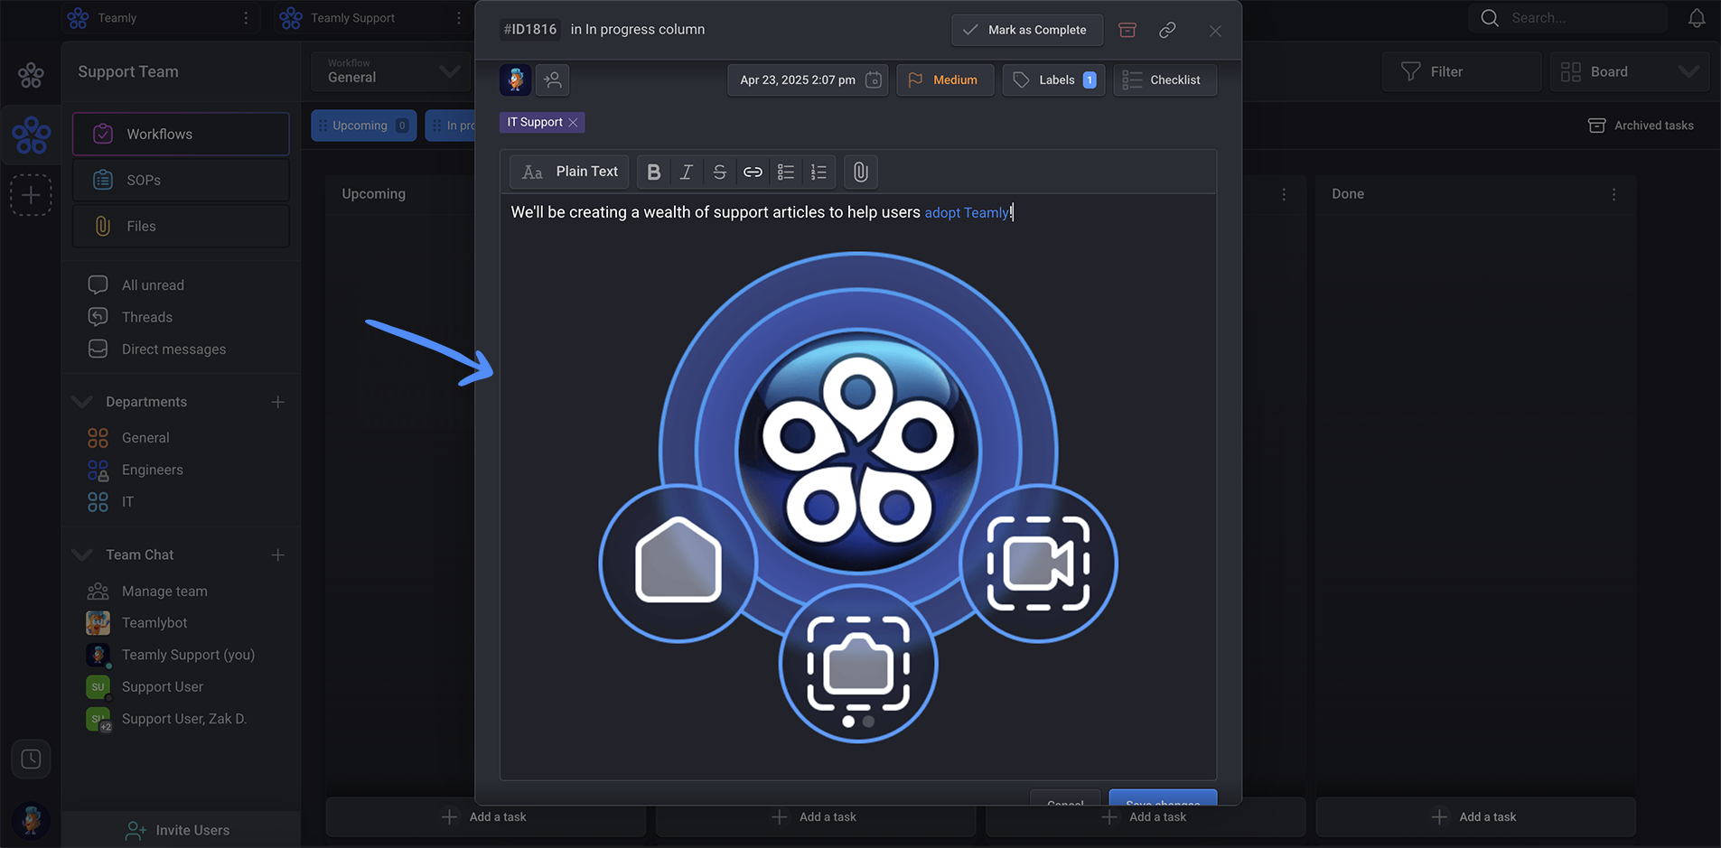Mark the task as Complete
The width and height of the screenshot is (1721, 848).
tap(1027, 30)
